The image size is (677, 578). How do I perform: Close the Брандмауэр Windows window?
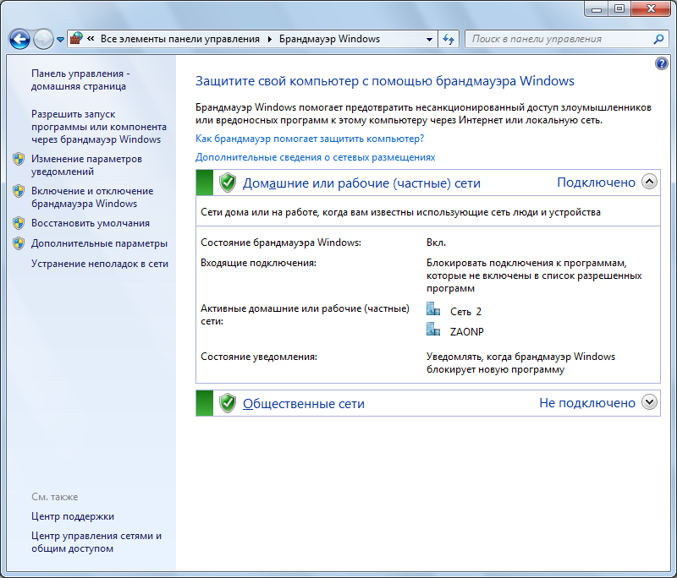651,9
